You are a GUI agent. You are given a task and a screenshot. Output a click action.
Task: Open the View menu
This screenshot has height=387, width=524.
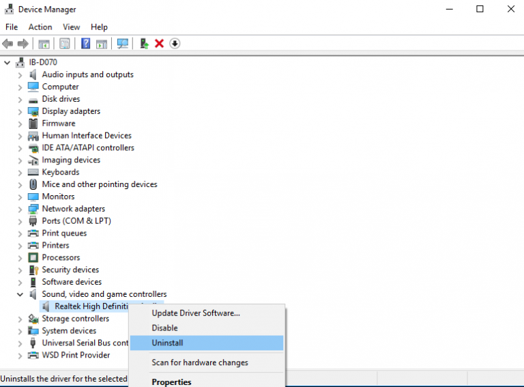tap(71, 27)
